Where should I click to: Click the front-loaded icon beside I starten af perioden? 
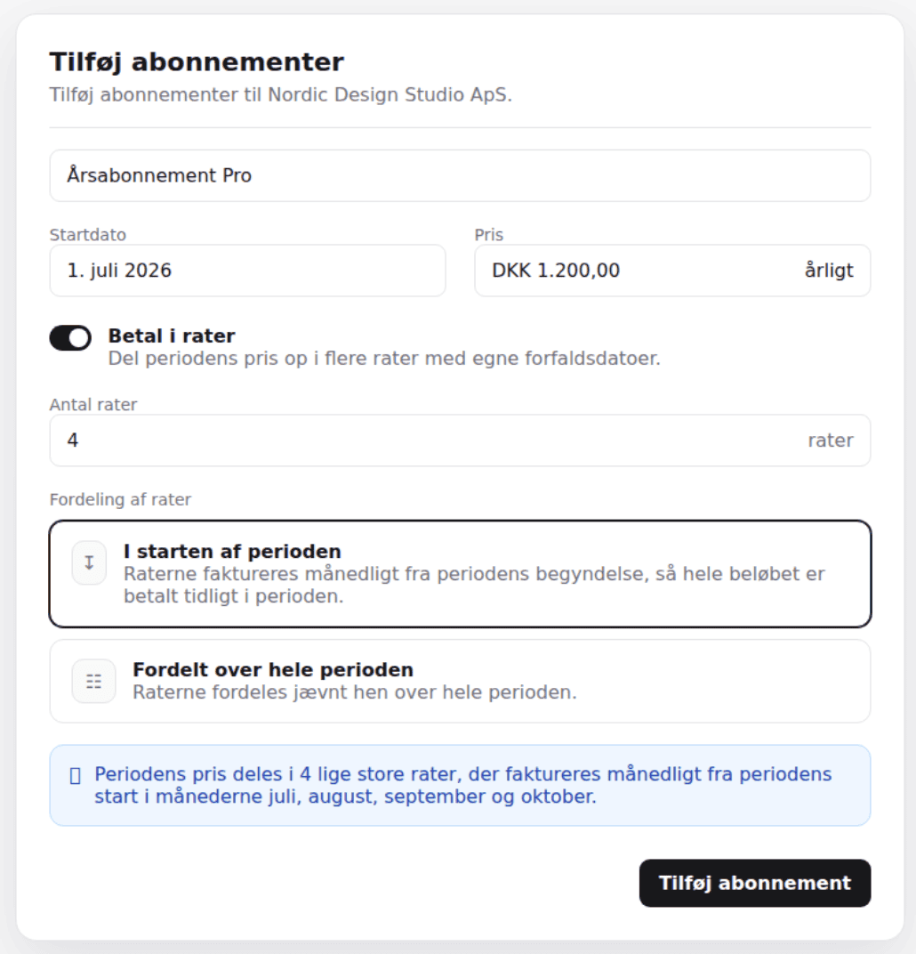[x=89, y=562]
